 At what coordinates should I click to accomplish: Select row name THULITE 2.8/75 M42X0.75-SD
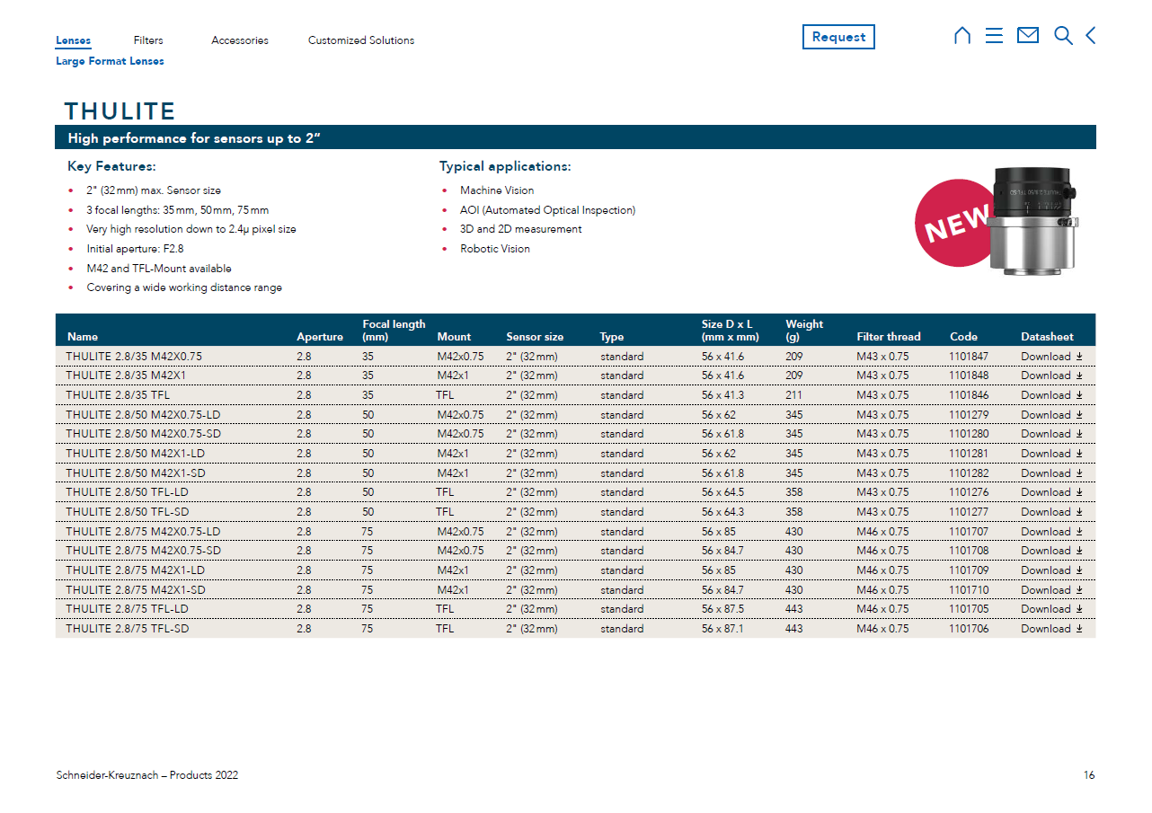click(143, 551)
